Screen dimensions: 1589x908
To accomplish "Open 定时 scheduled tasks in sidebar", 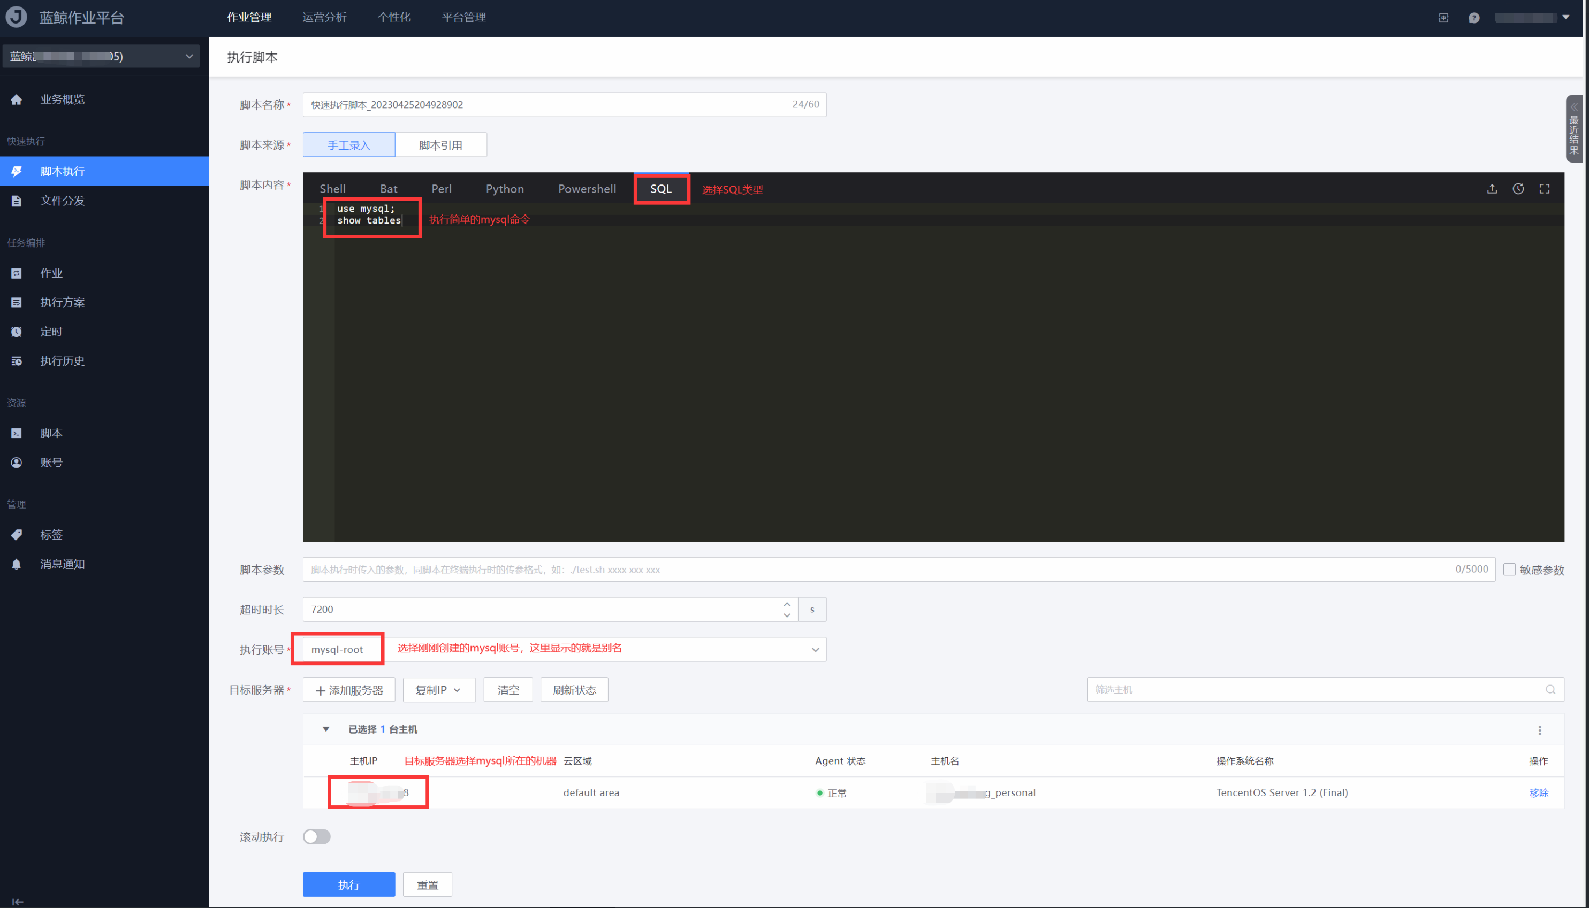I will click(51, 331).
